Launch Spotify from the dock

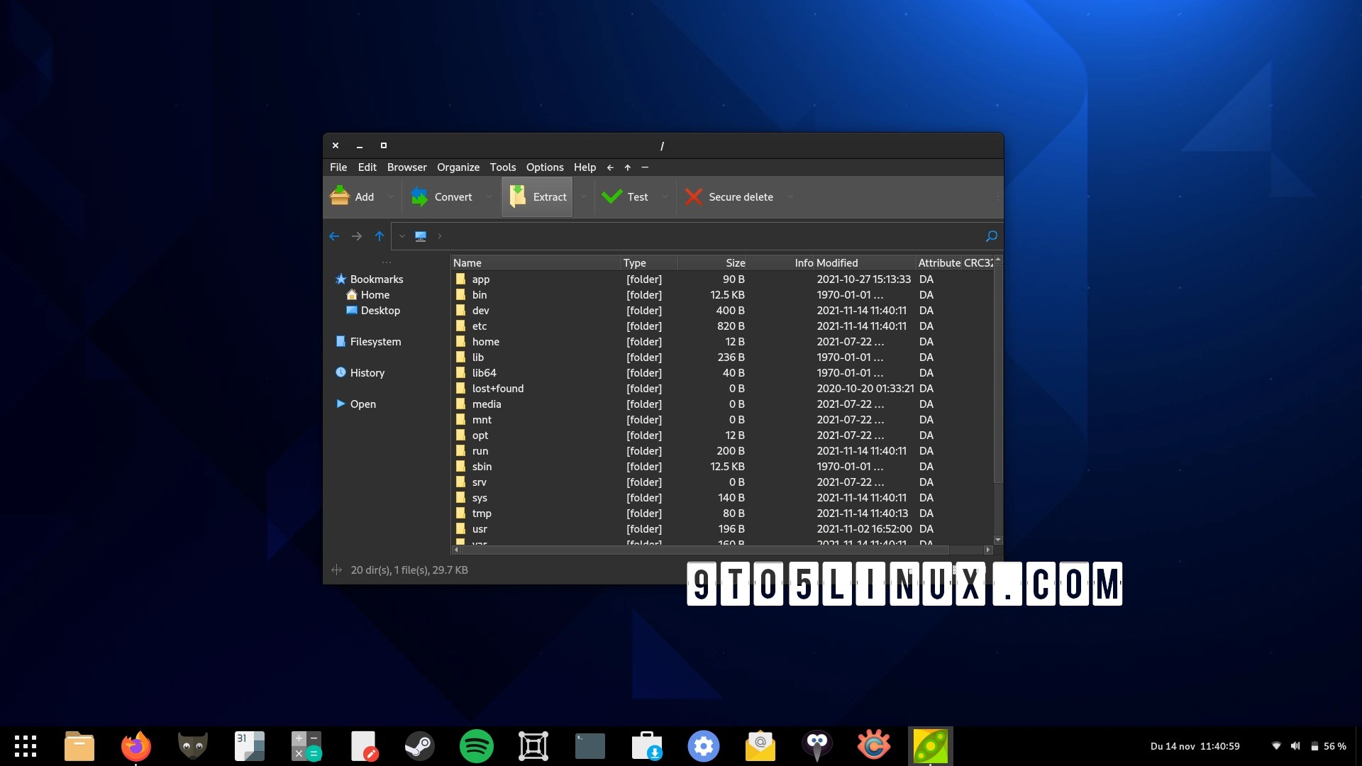(x=476, y=745)
